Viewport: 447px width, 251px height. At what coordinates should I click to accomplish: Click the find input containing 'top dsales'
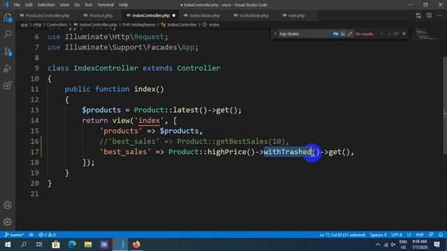305,34
